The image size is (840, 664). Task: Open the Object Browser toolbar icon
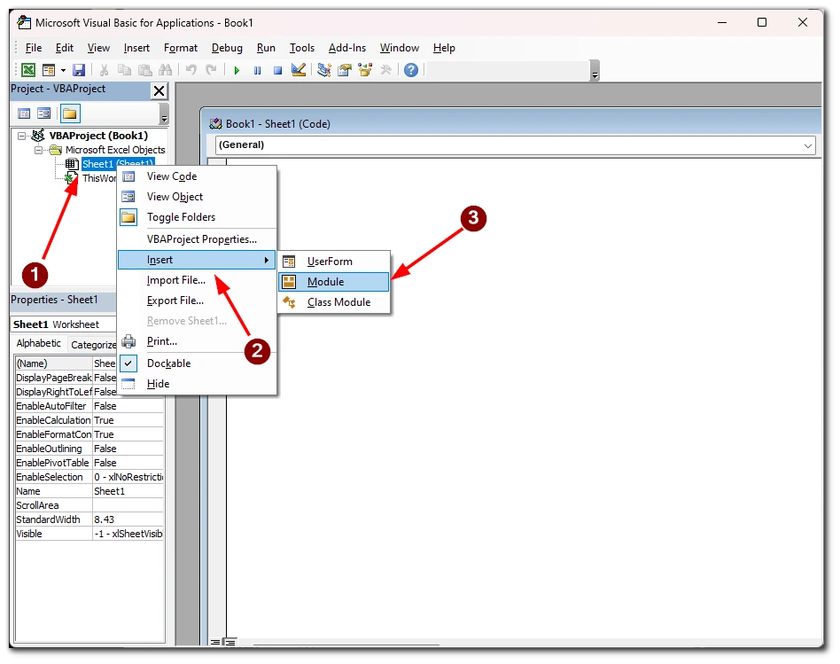[x=365, y=70]
